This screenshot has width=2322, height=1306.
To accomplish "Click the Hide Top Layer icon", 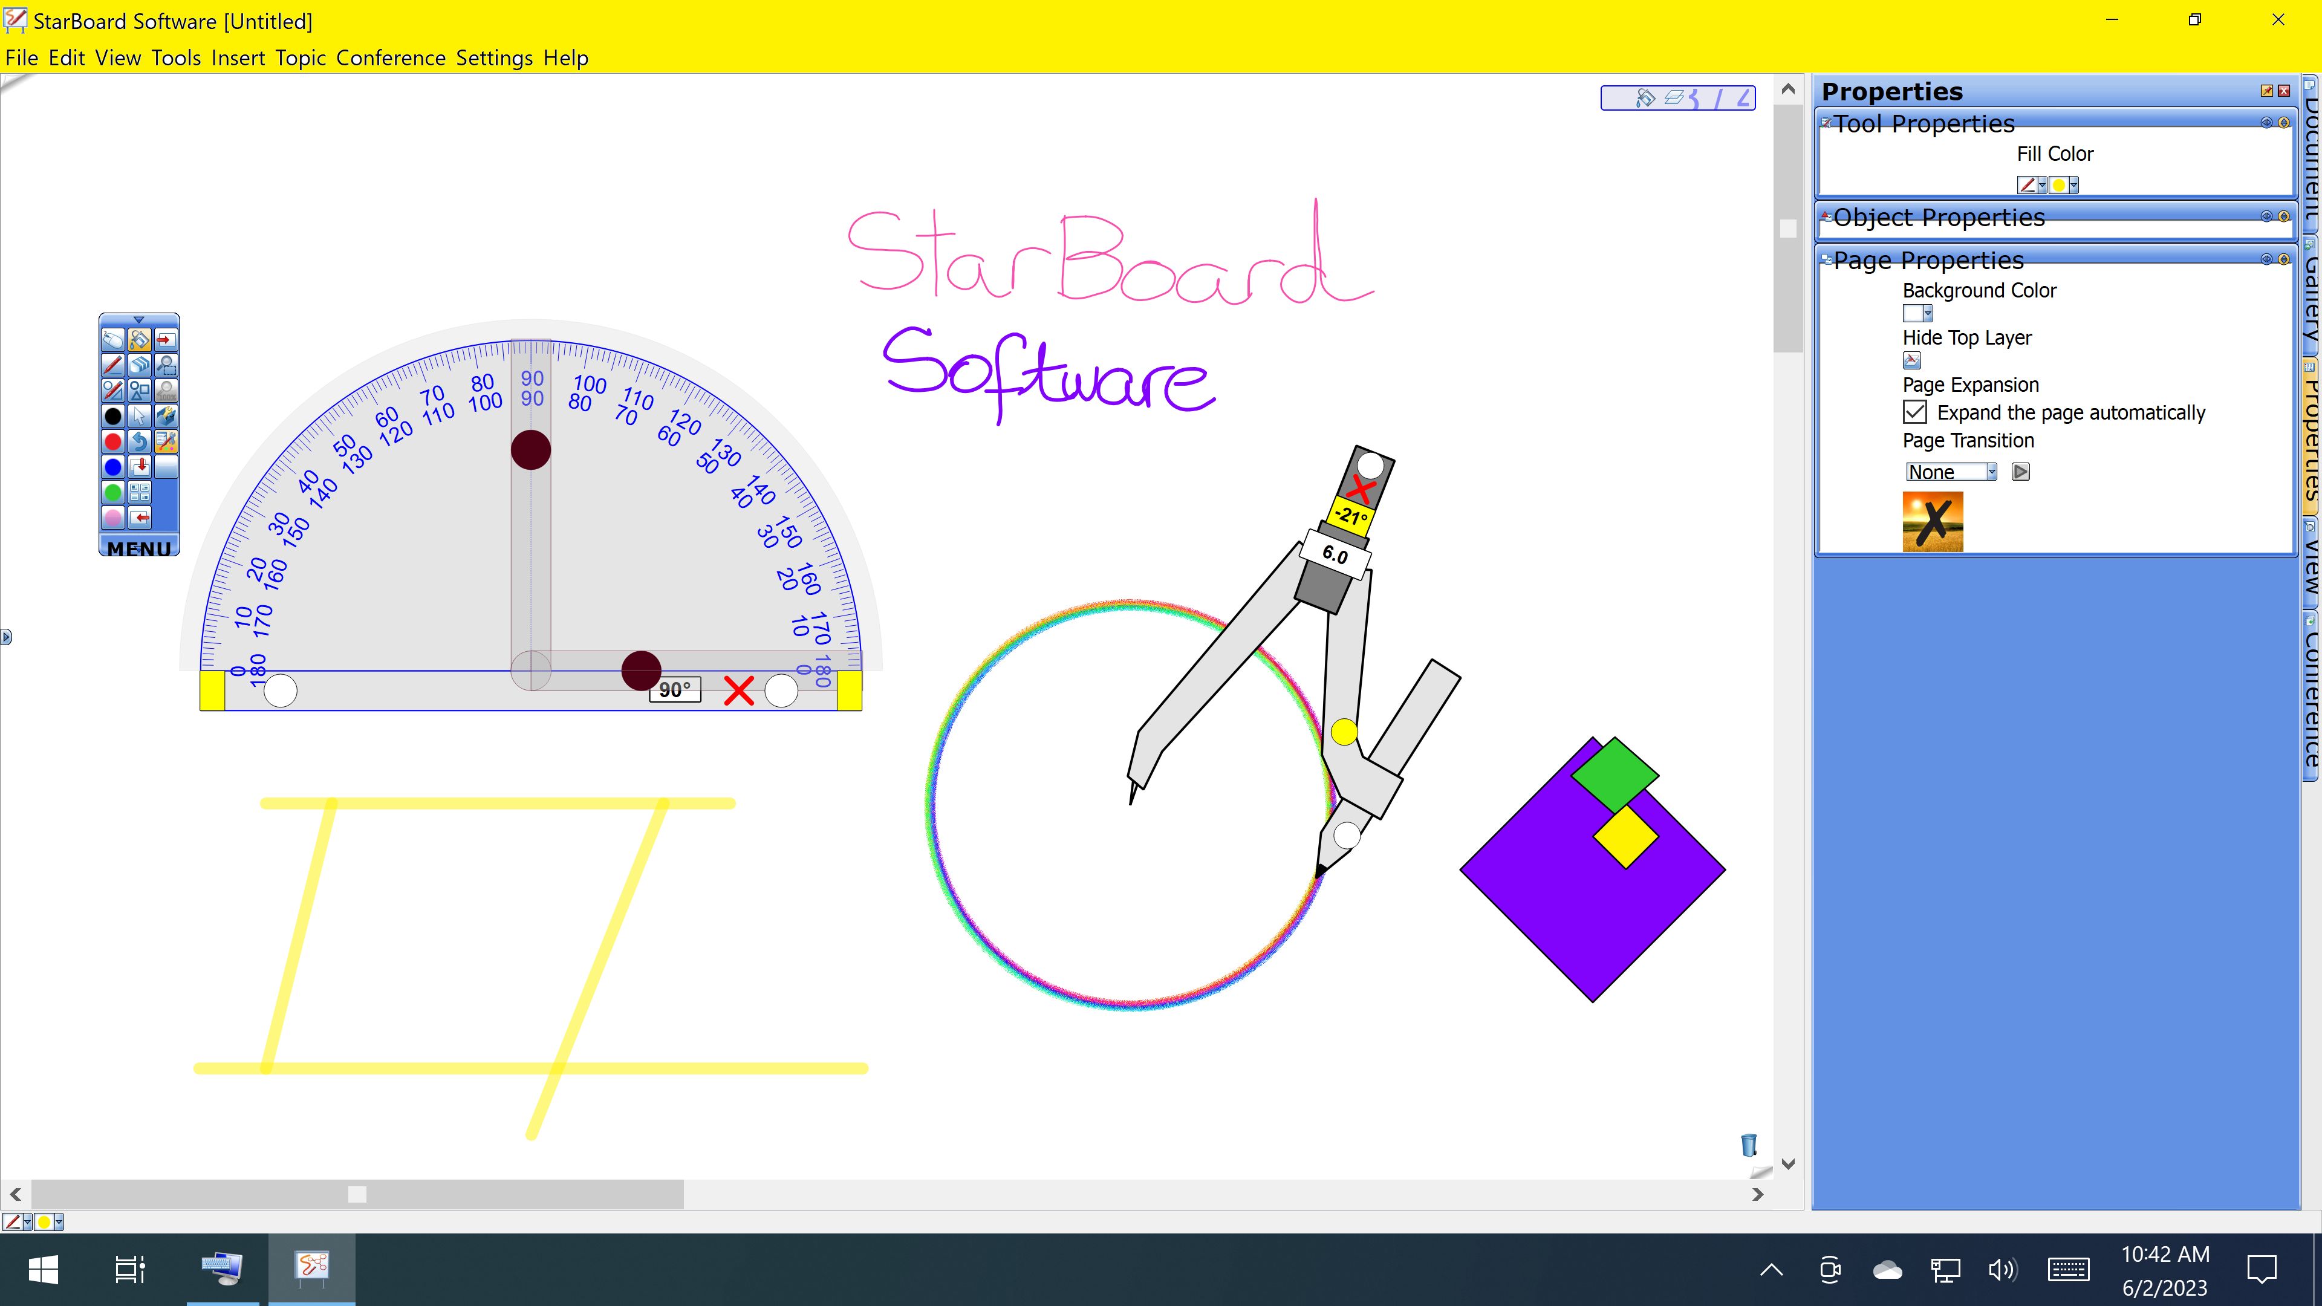I will 1912,360.
